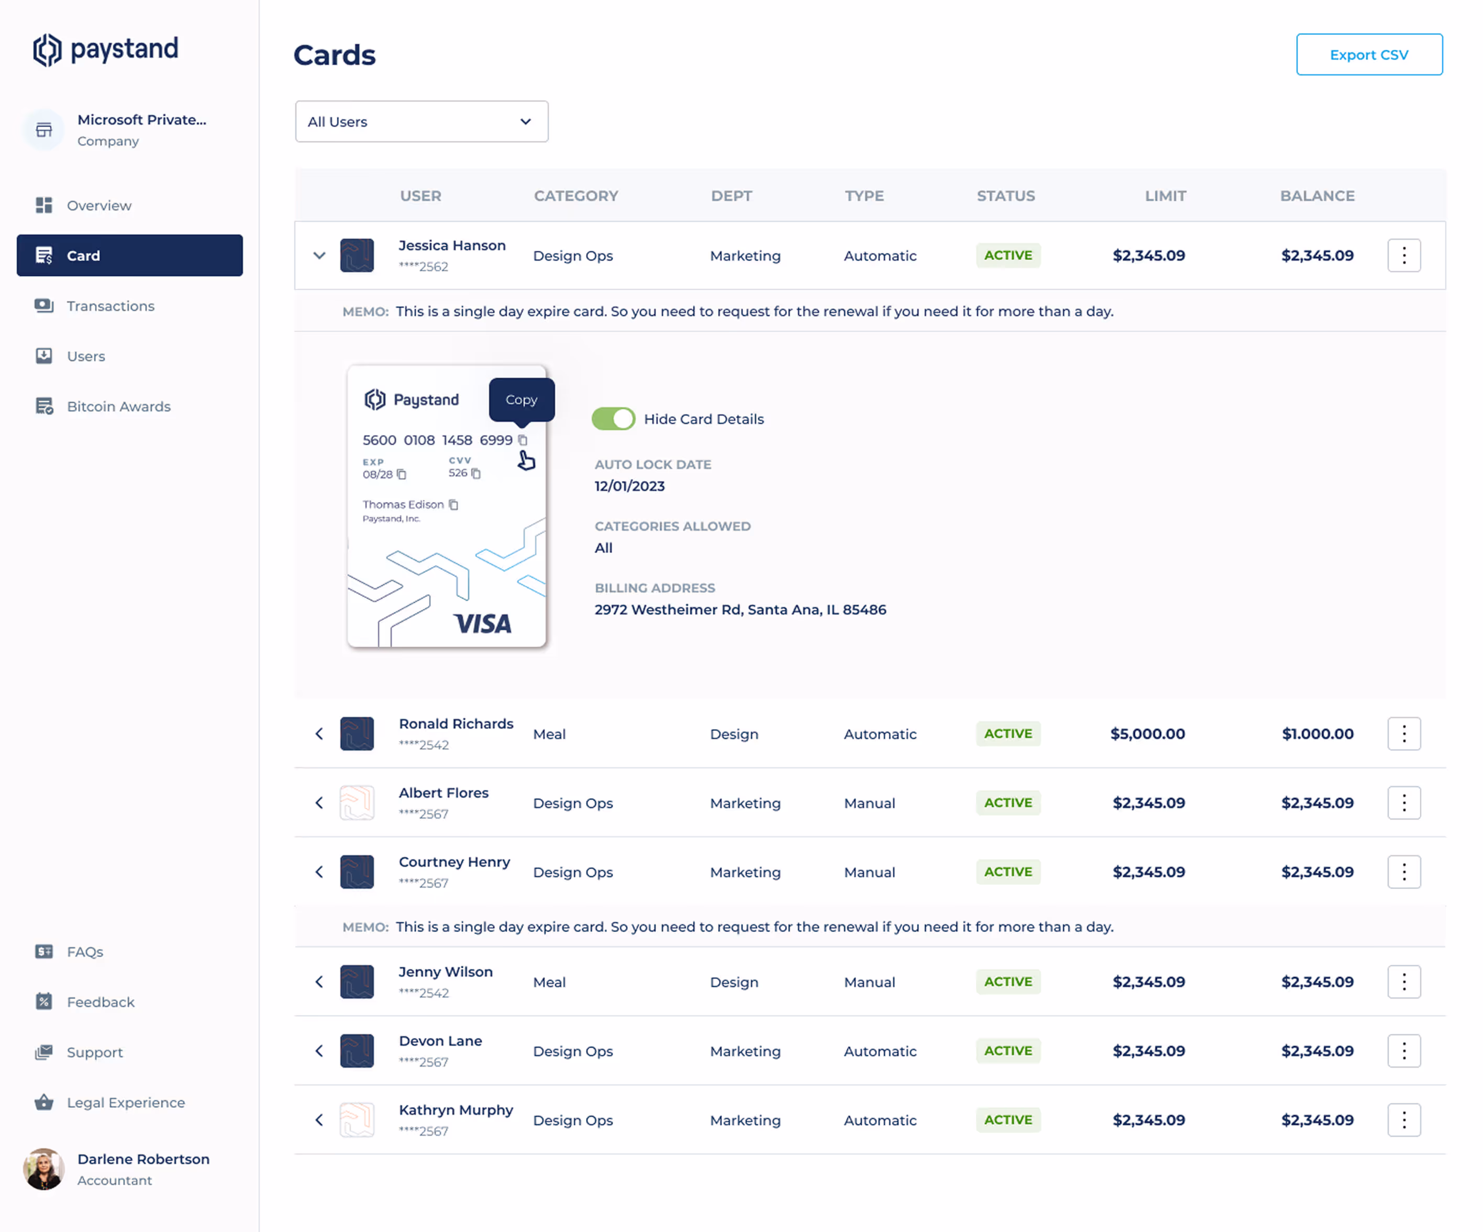Open more options for Jessica Hanson's card
Screen dimensions: 1483x1232
1403,255
